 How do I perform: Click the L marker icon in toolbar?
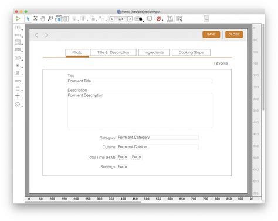(x=206, y=19)
